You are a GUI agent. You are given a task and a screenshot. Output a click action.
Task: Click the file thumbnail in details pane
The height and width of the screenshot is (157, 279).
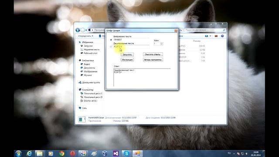click(x=82, y=119)
